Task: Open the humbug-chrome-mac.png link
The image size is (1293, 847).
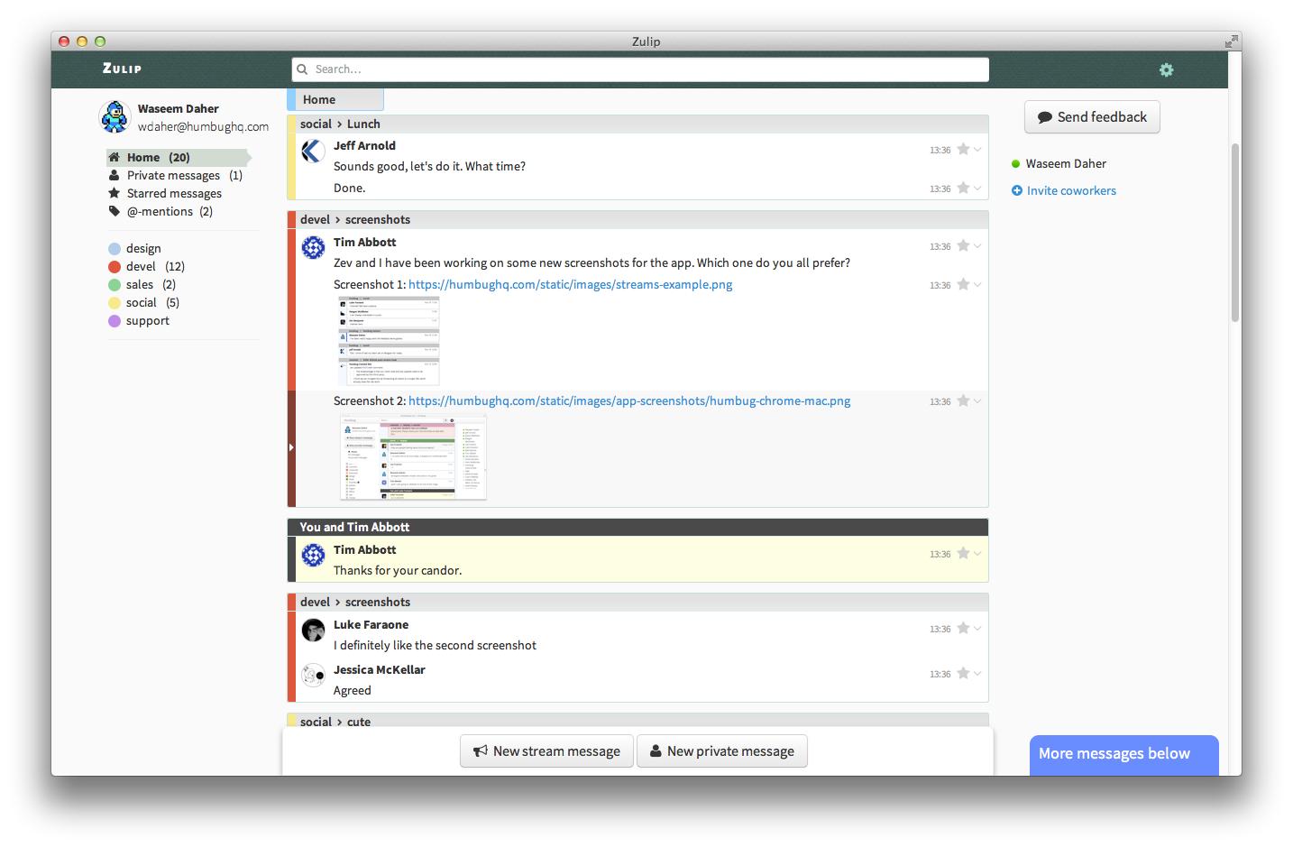Action: point(629,400)
